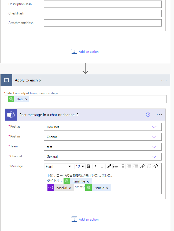This screenshot has width=174, height=231.
Task: Switch message editor to code view
Action: pos(156,166)
